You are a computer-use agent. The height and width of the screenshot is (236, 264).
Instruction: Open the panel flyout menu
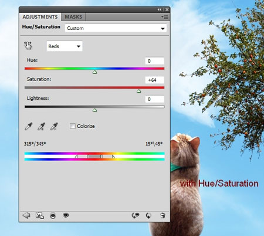tap(164, 17)
